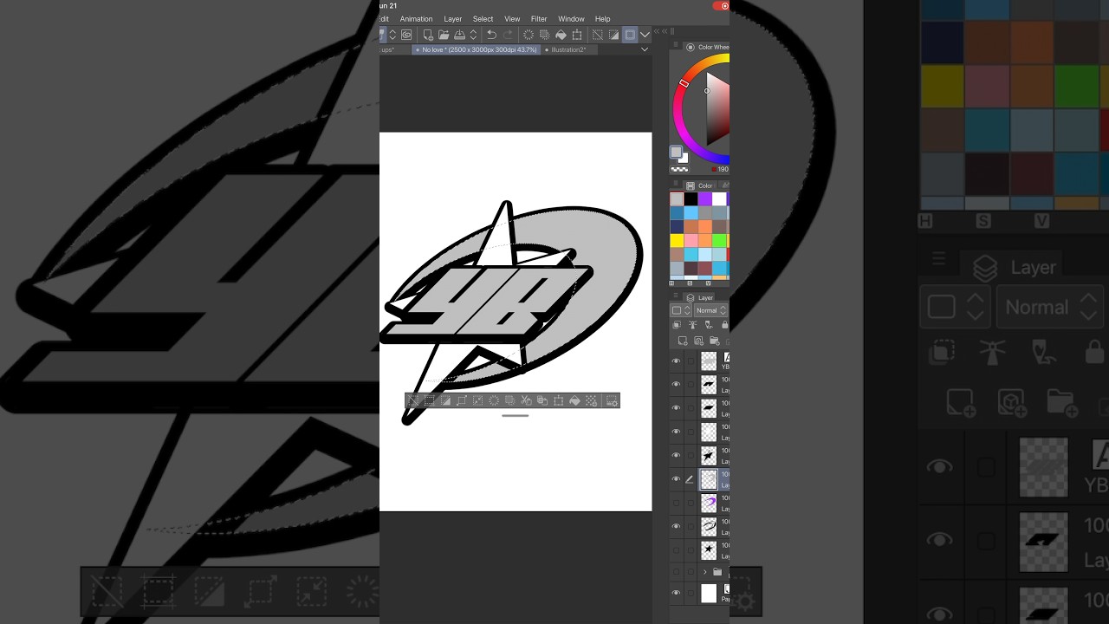
Task: Click stepper arrows left of CLIP STUDIO icon
Action: 392,35
